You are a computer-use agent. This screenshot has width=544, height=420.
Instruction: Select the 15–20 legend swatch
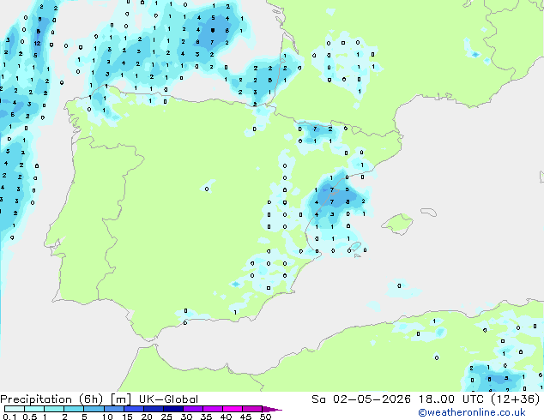(x=133, y=409)
